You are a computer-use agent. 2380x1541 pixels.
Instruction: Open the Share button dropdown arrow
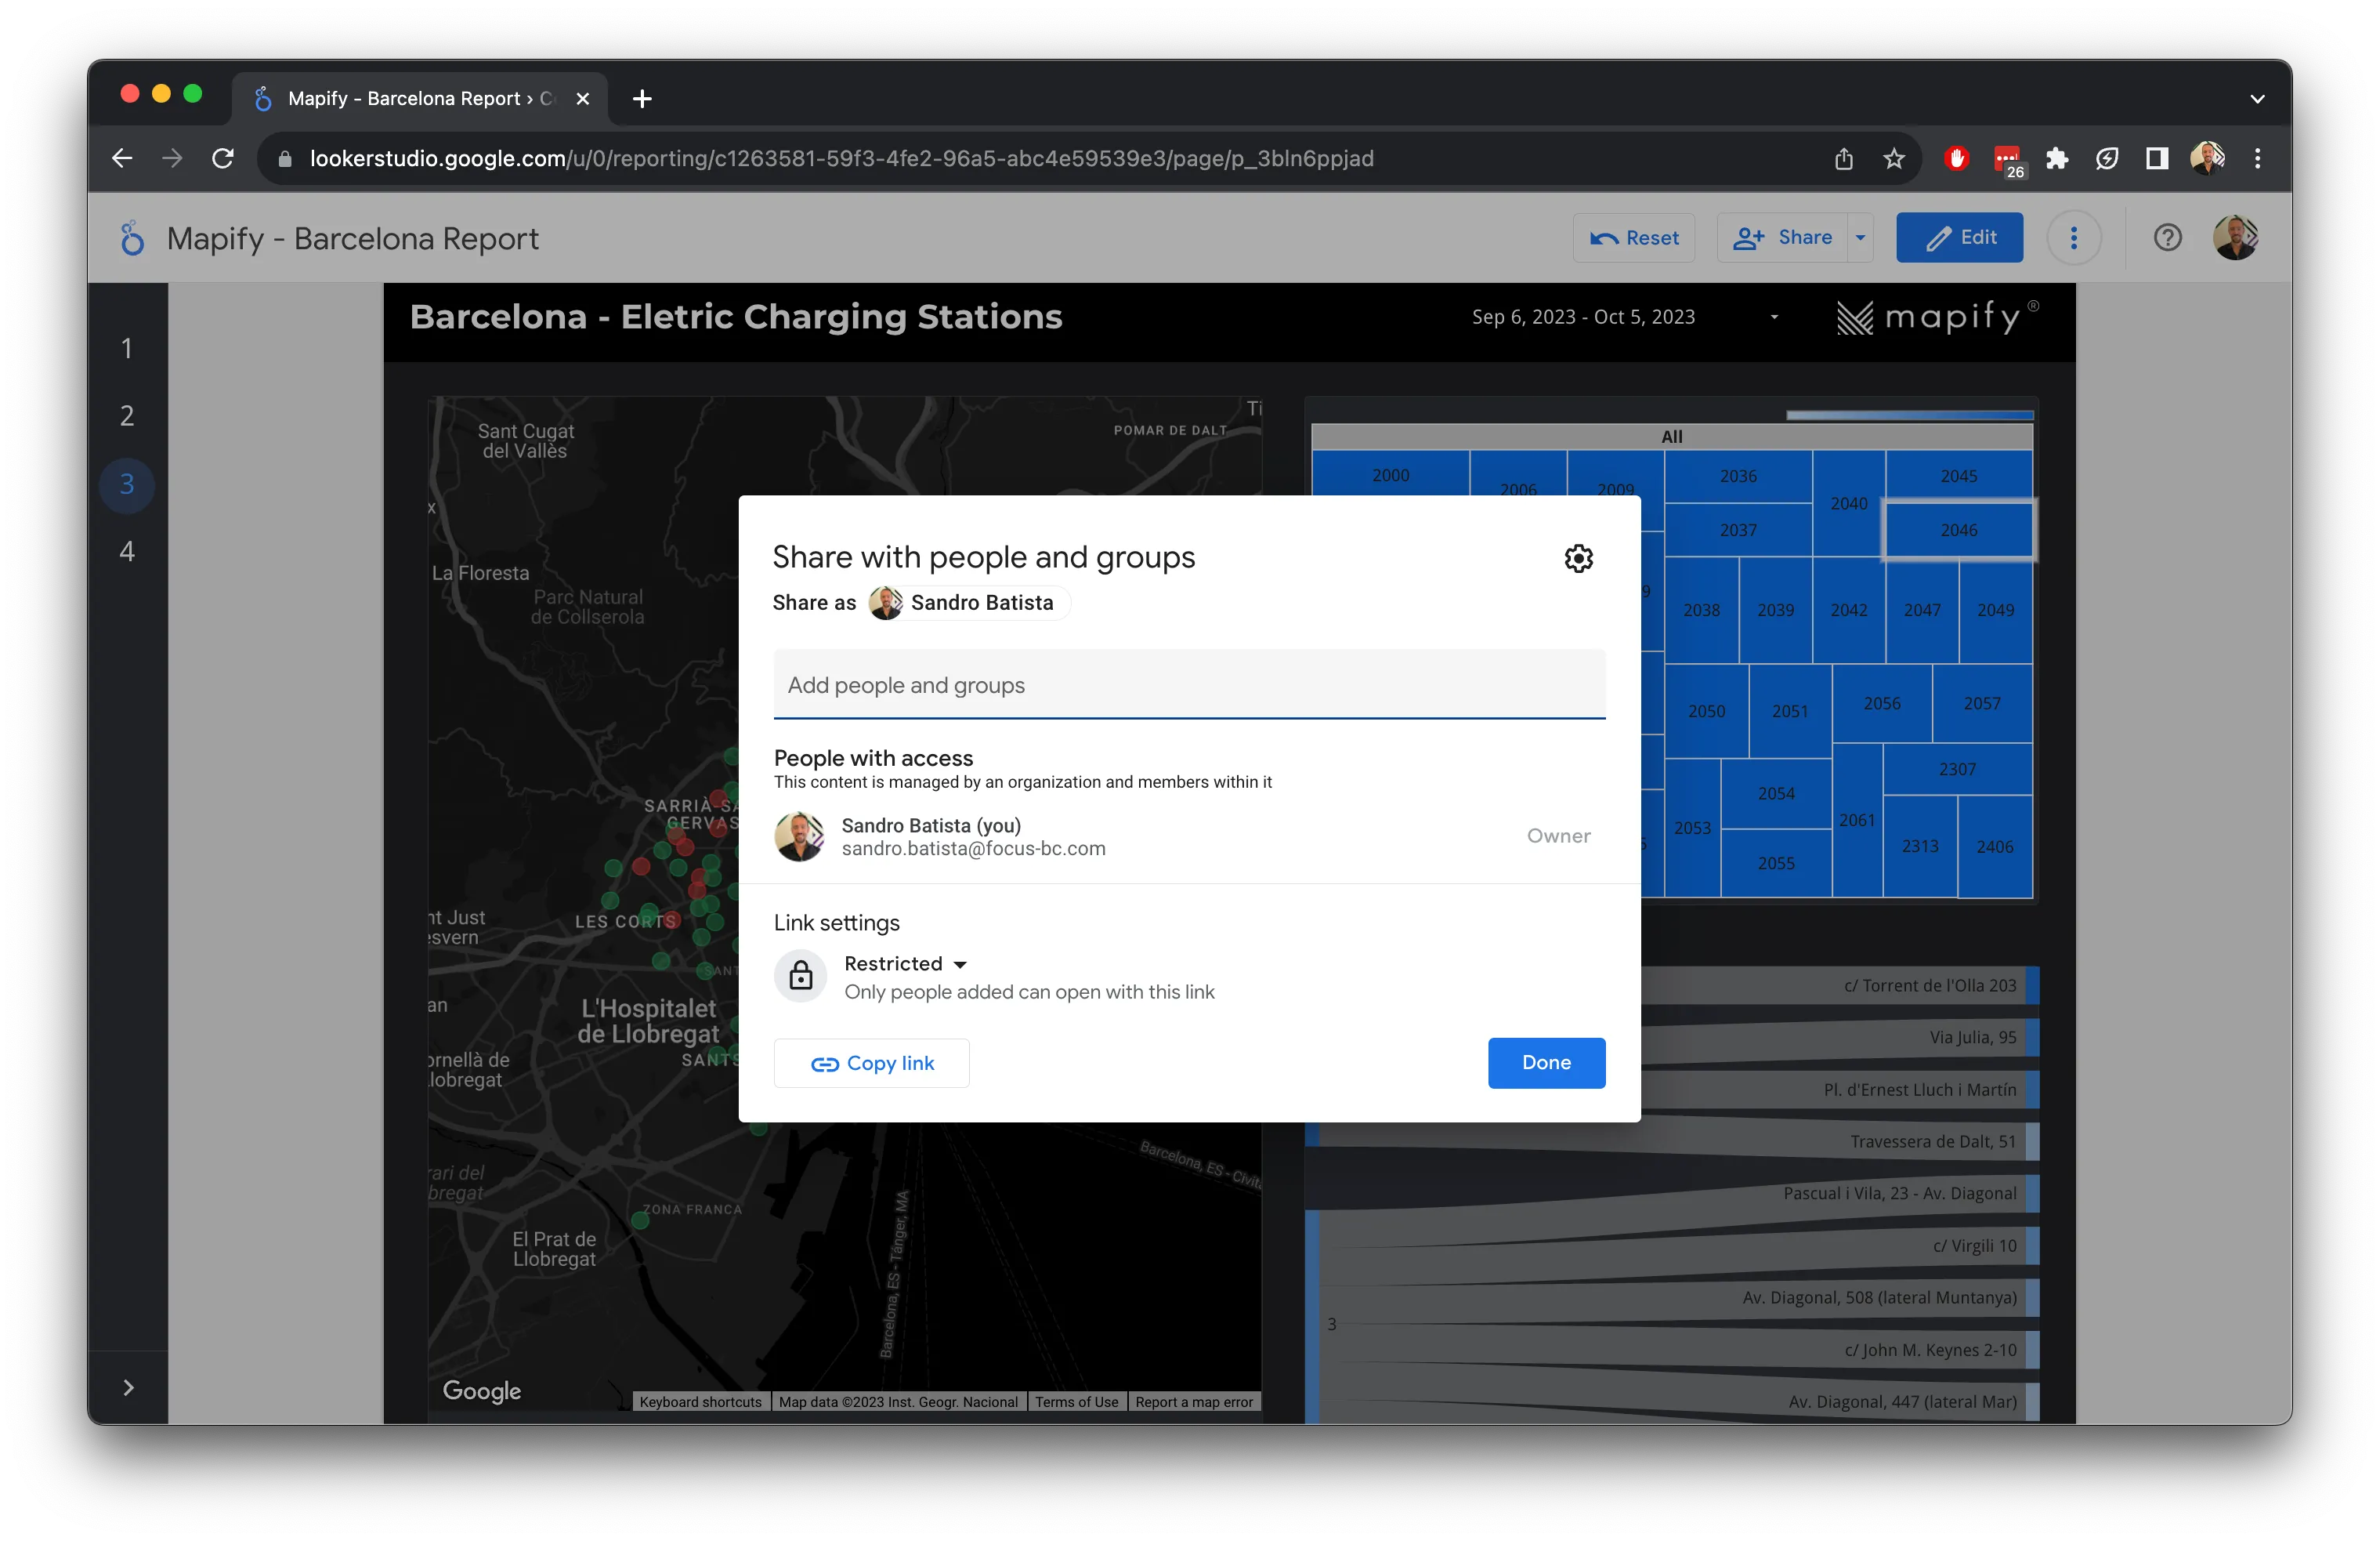[x=1860, y=238]
